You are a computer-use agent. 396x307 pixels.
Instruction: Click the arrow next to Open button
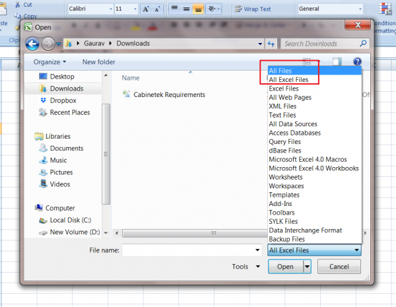(x=307, y=267)
